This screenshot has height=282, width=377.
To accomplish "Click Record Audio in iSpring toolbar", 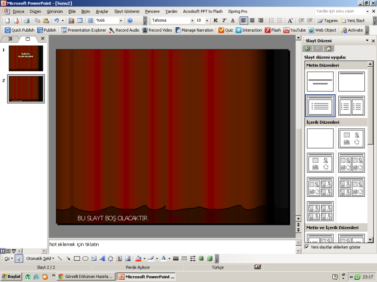I will pos(124,30).
